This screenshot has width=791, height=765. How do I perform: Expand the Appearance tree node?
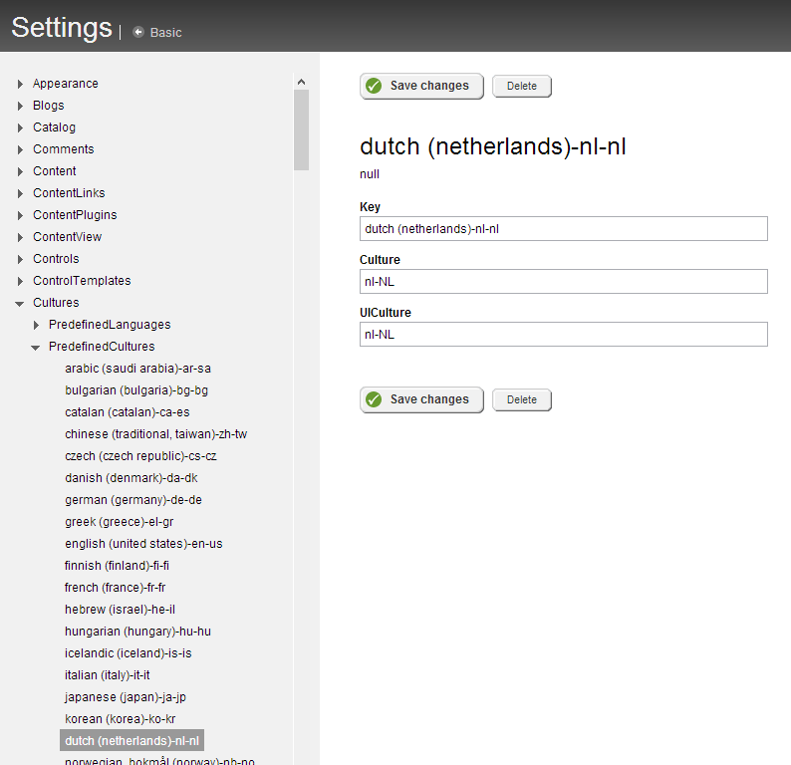[20, 84]
